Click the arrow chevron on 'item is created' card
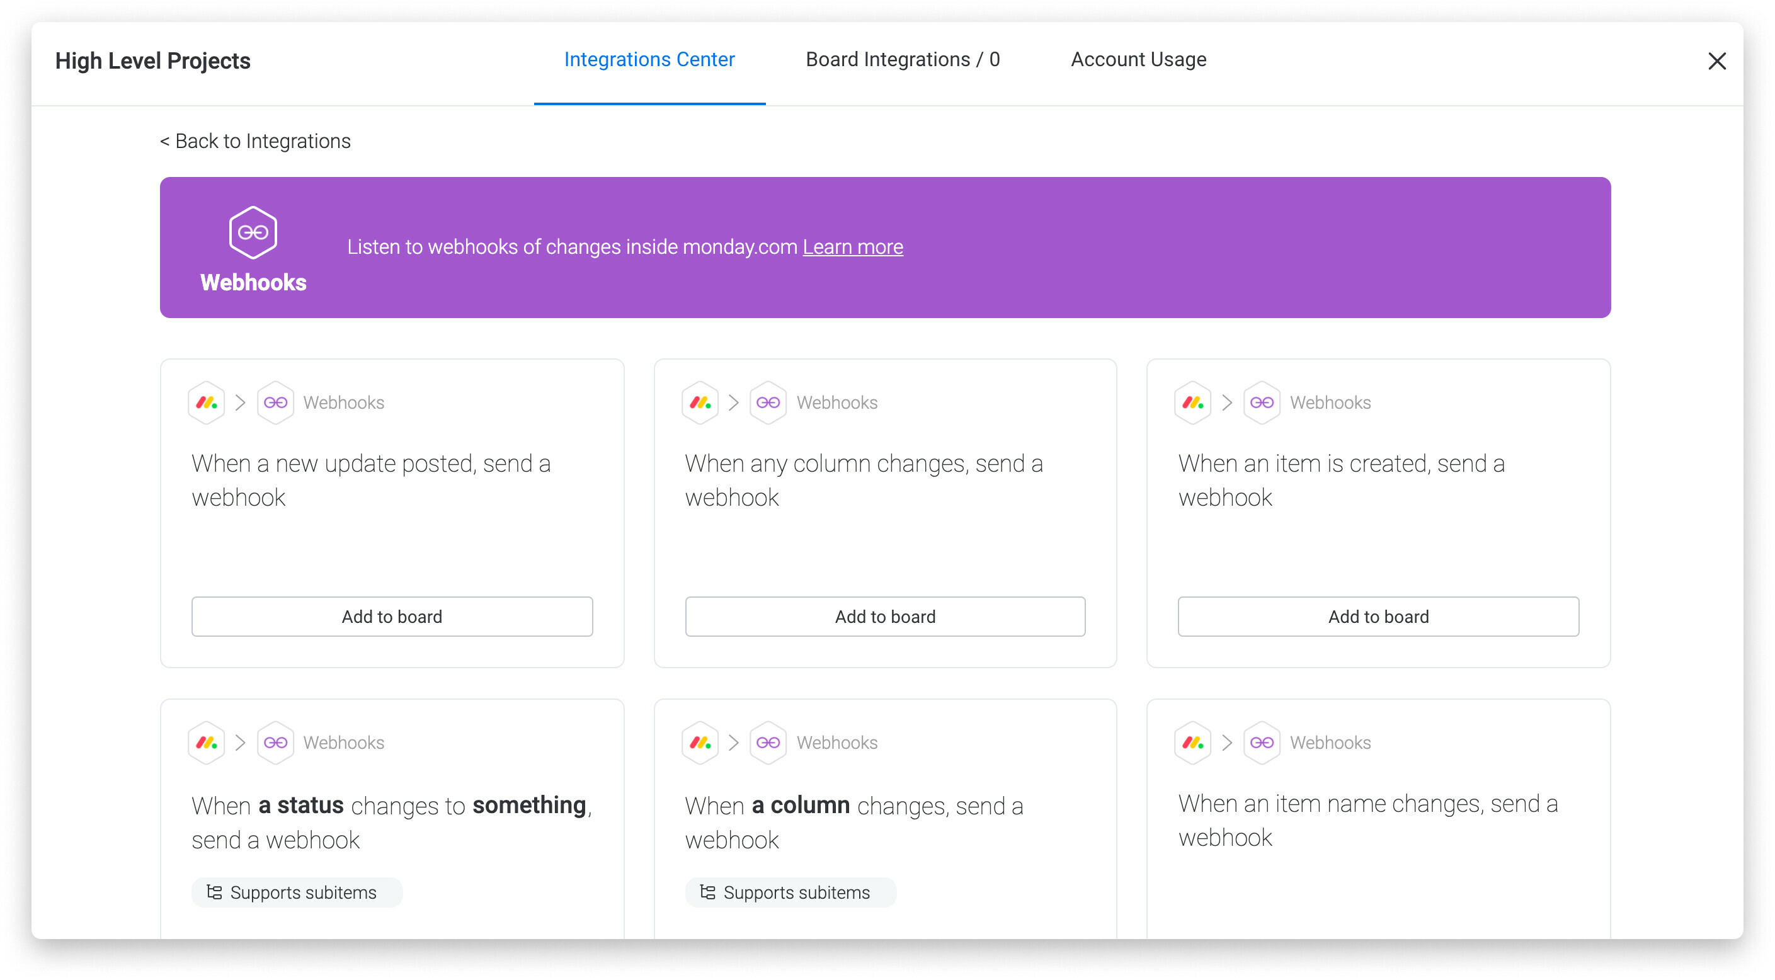 pos(1227,402)
